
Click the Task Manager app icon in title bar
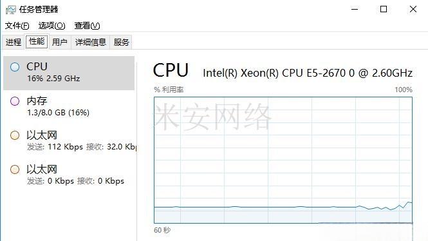point(11,10)
